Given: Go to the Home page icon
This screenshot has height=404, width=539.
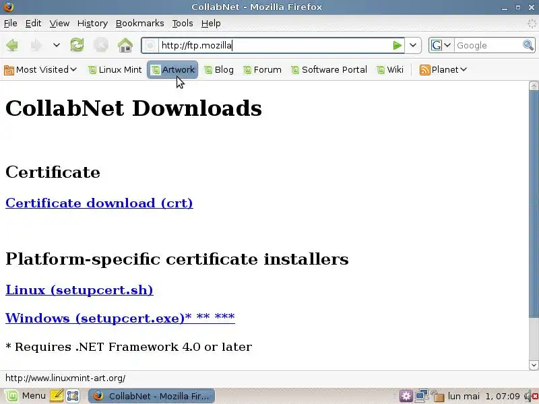Looking at the screenshot, I should click(x=125, y=45).
